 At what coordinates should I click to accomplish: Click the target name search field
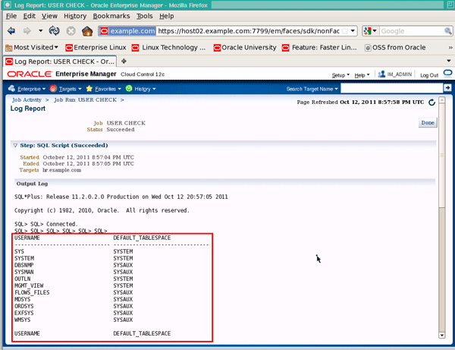(392, 88)
